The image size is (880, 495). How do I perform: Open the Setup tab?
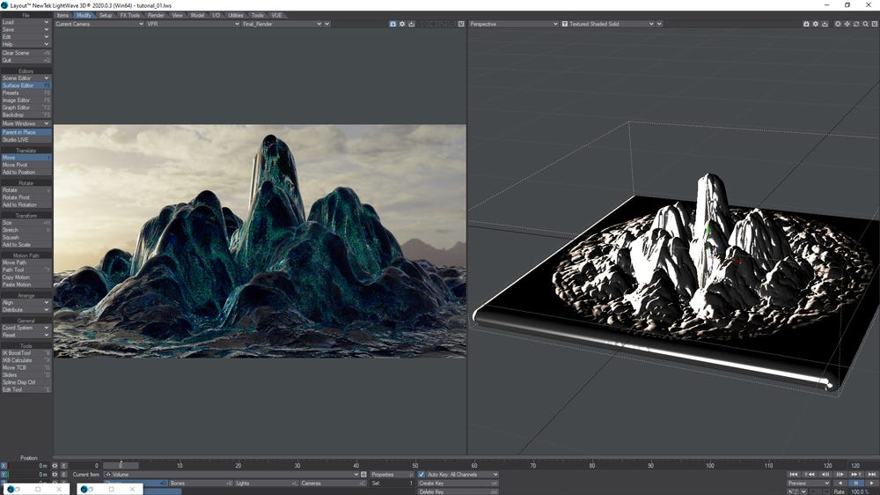[x=106, y=15]
